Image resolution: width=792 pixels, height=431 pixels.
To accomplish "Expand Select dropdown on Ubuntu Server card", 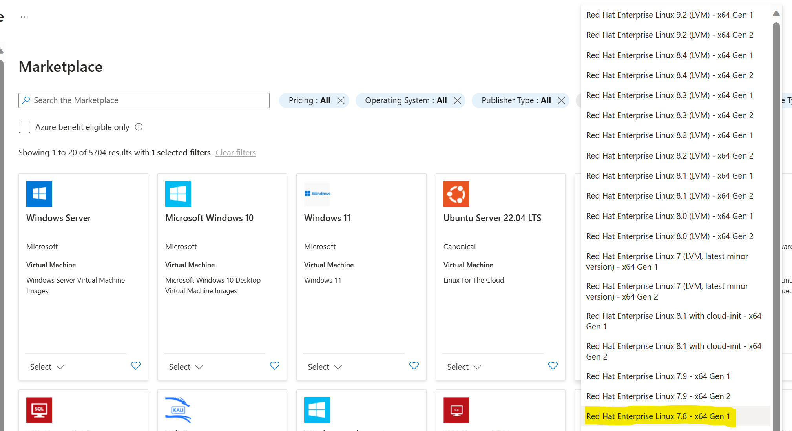I will pos(464,367).
